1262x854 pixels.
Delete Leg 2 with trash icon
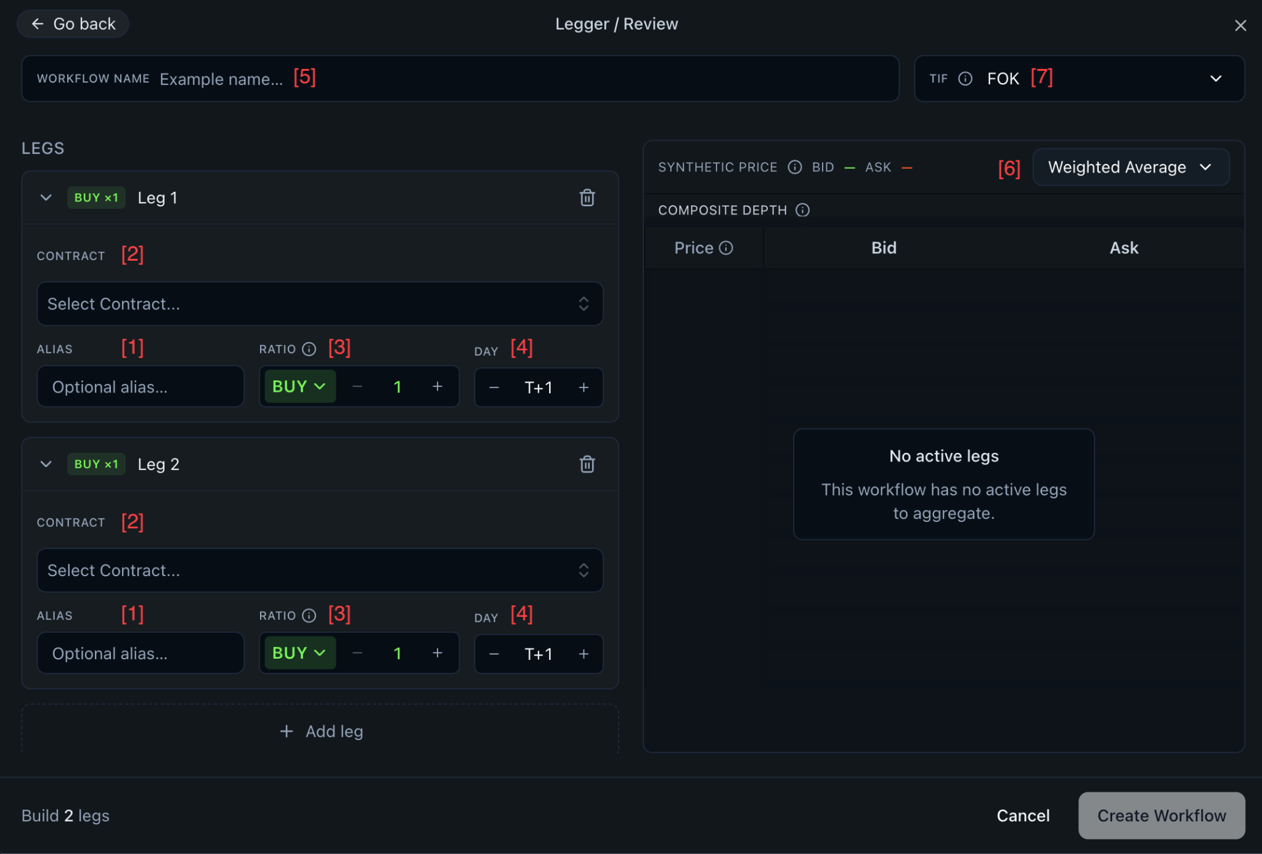click(587, 464)
